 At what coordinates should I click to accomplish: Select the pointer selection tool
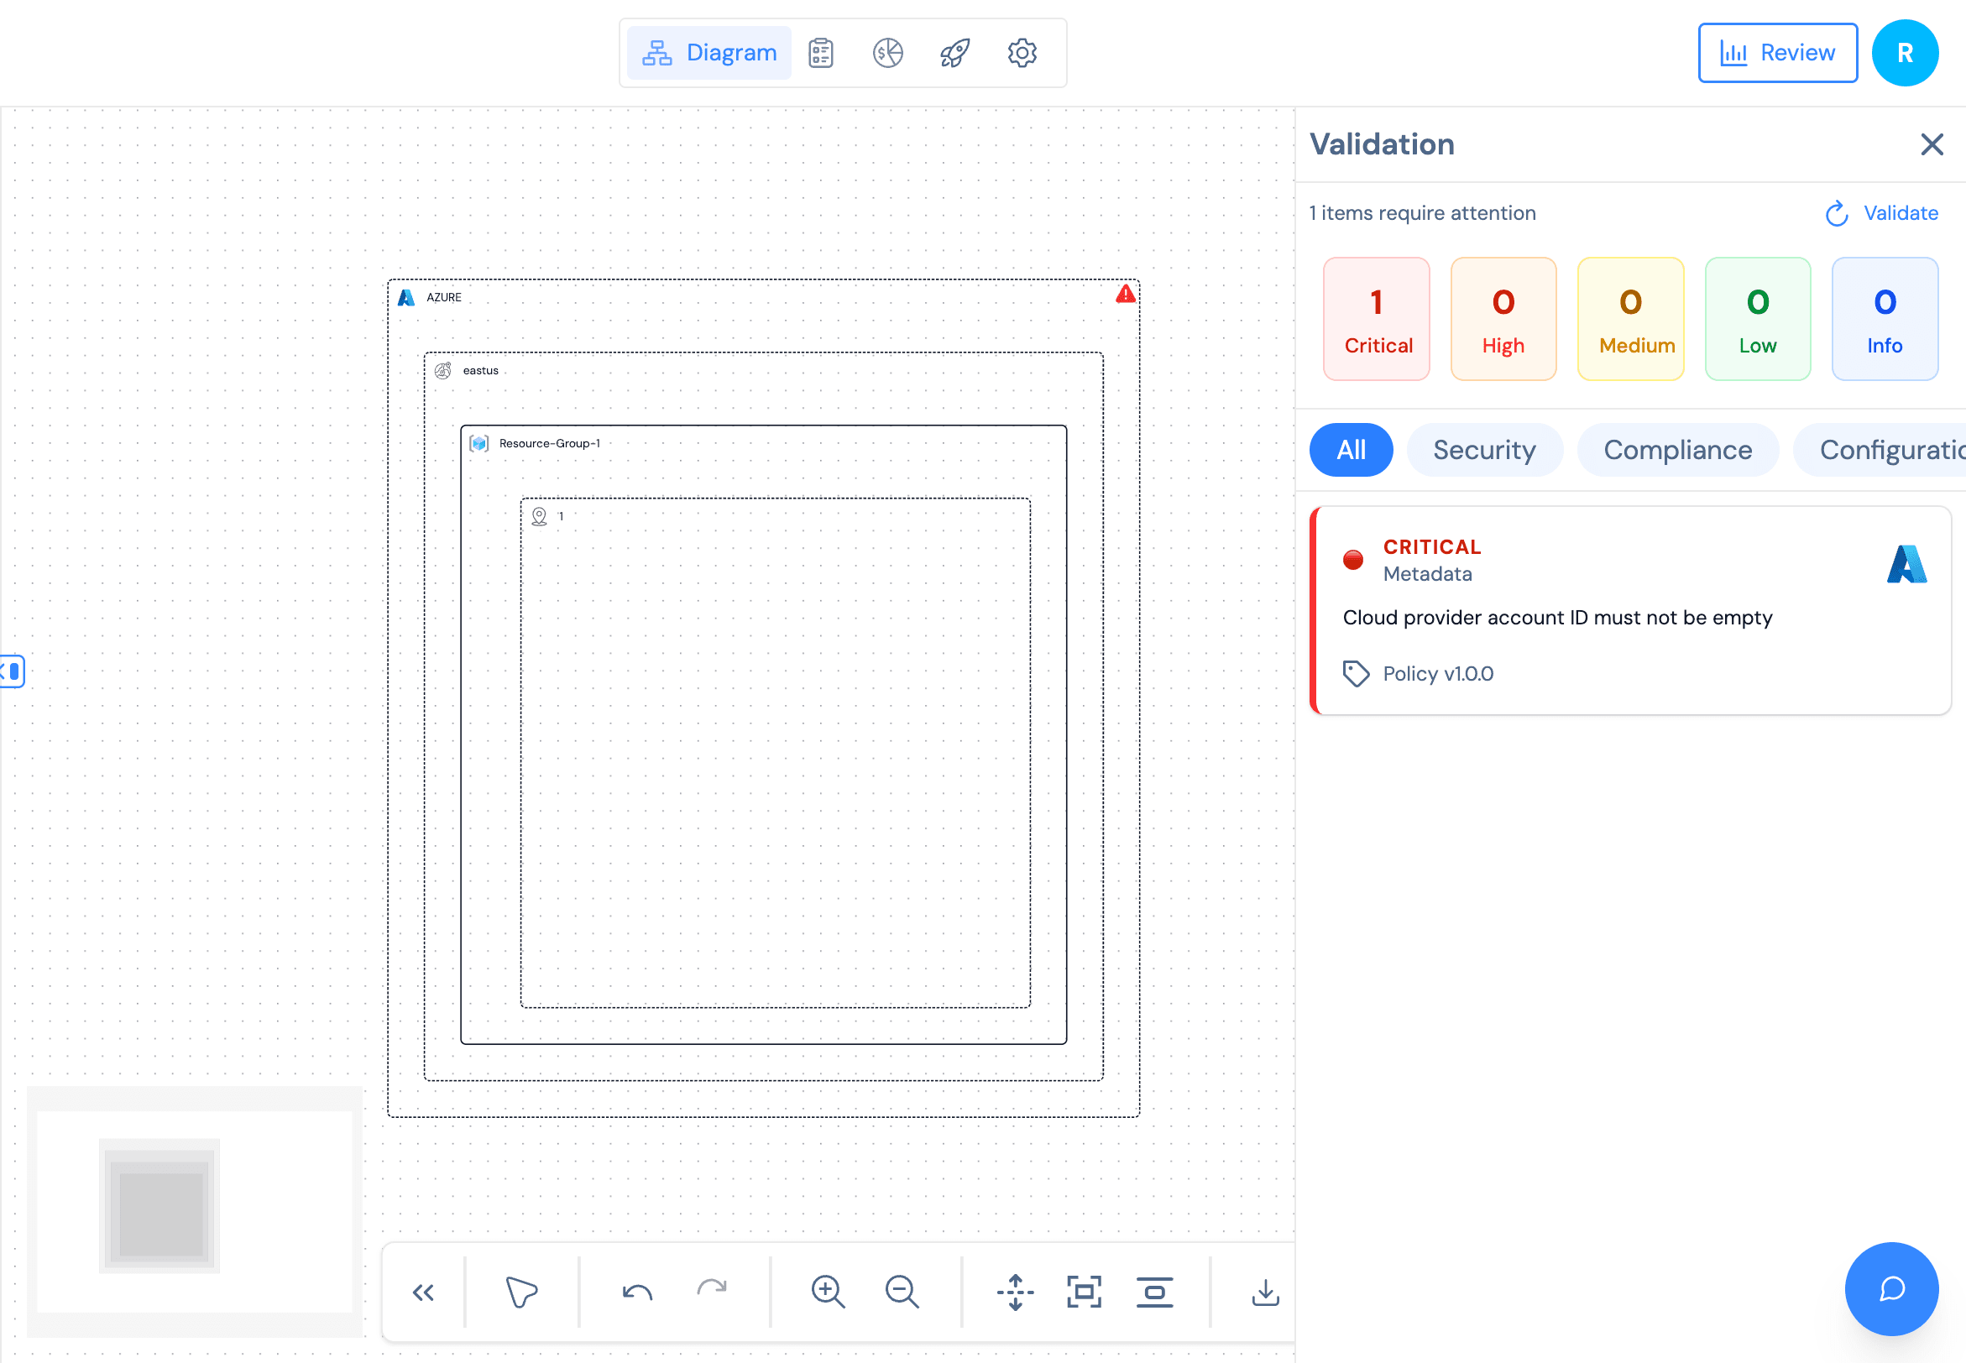coord(521,1292)
